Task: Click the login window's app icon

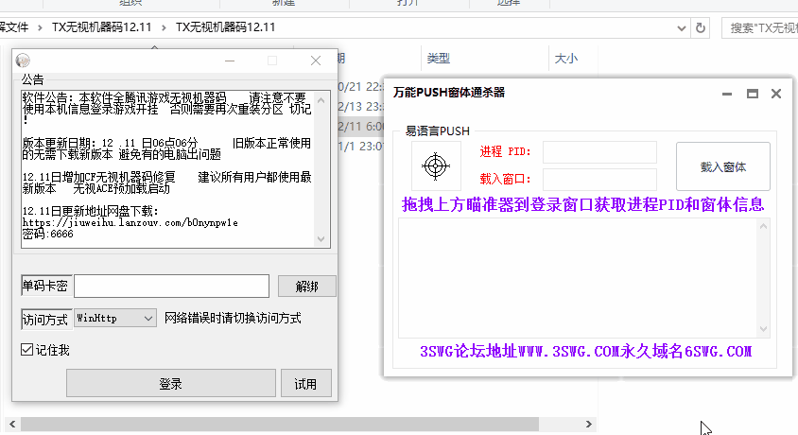Action: [x=23, y=61]
